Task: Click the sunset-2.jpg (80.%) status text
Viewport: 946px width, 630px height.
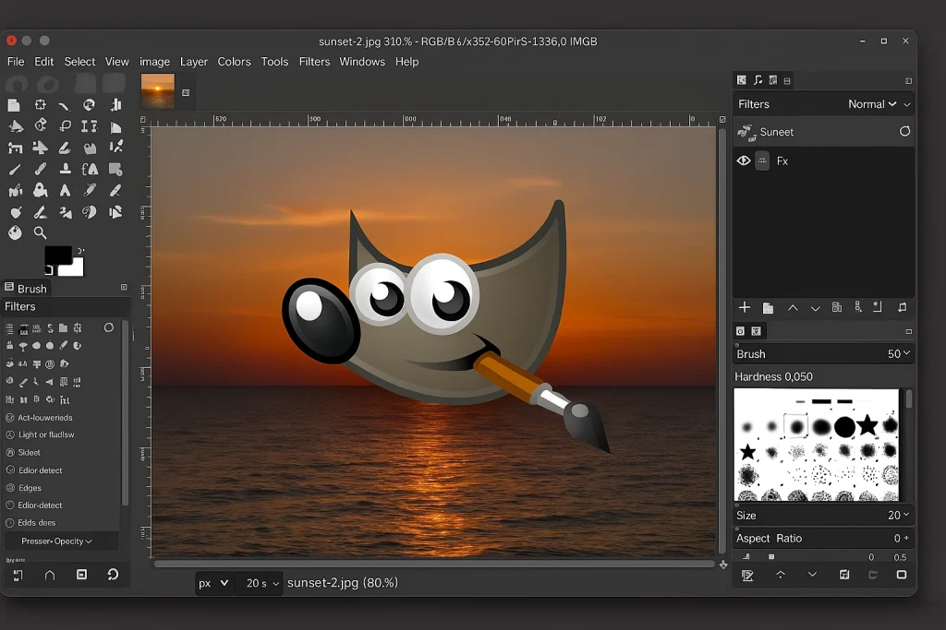Action: point(343,583)
